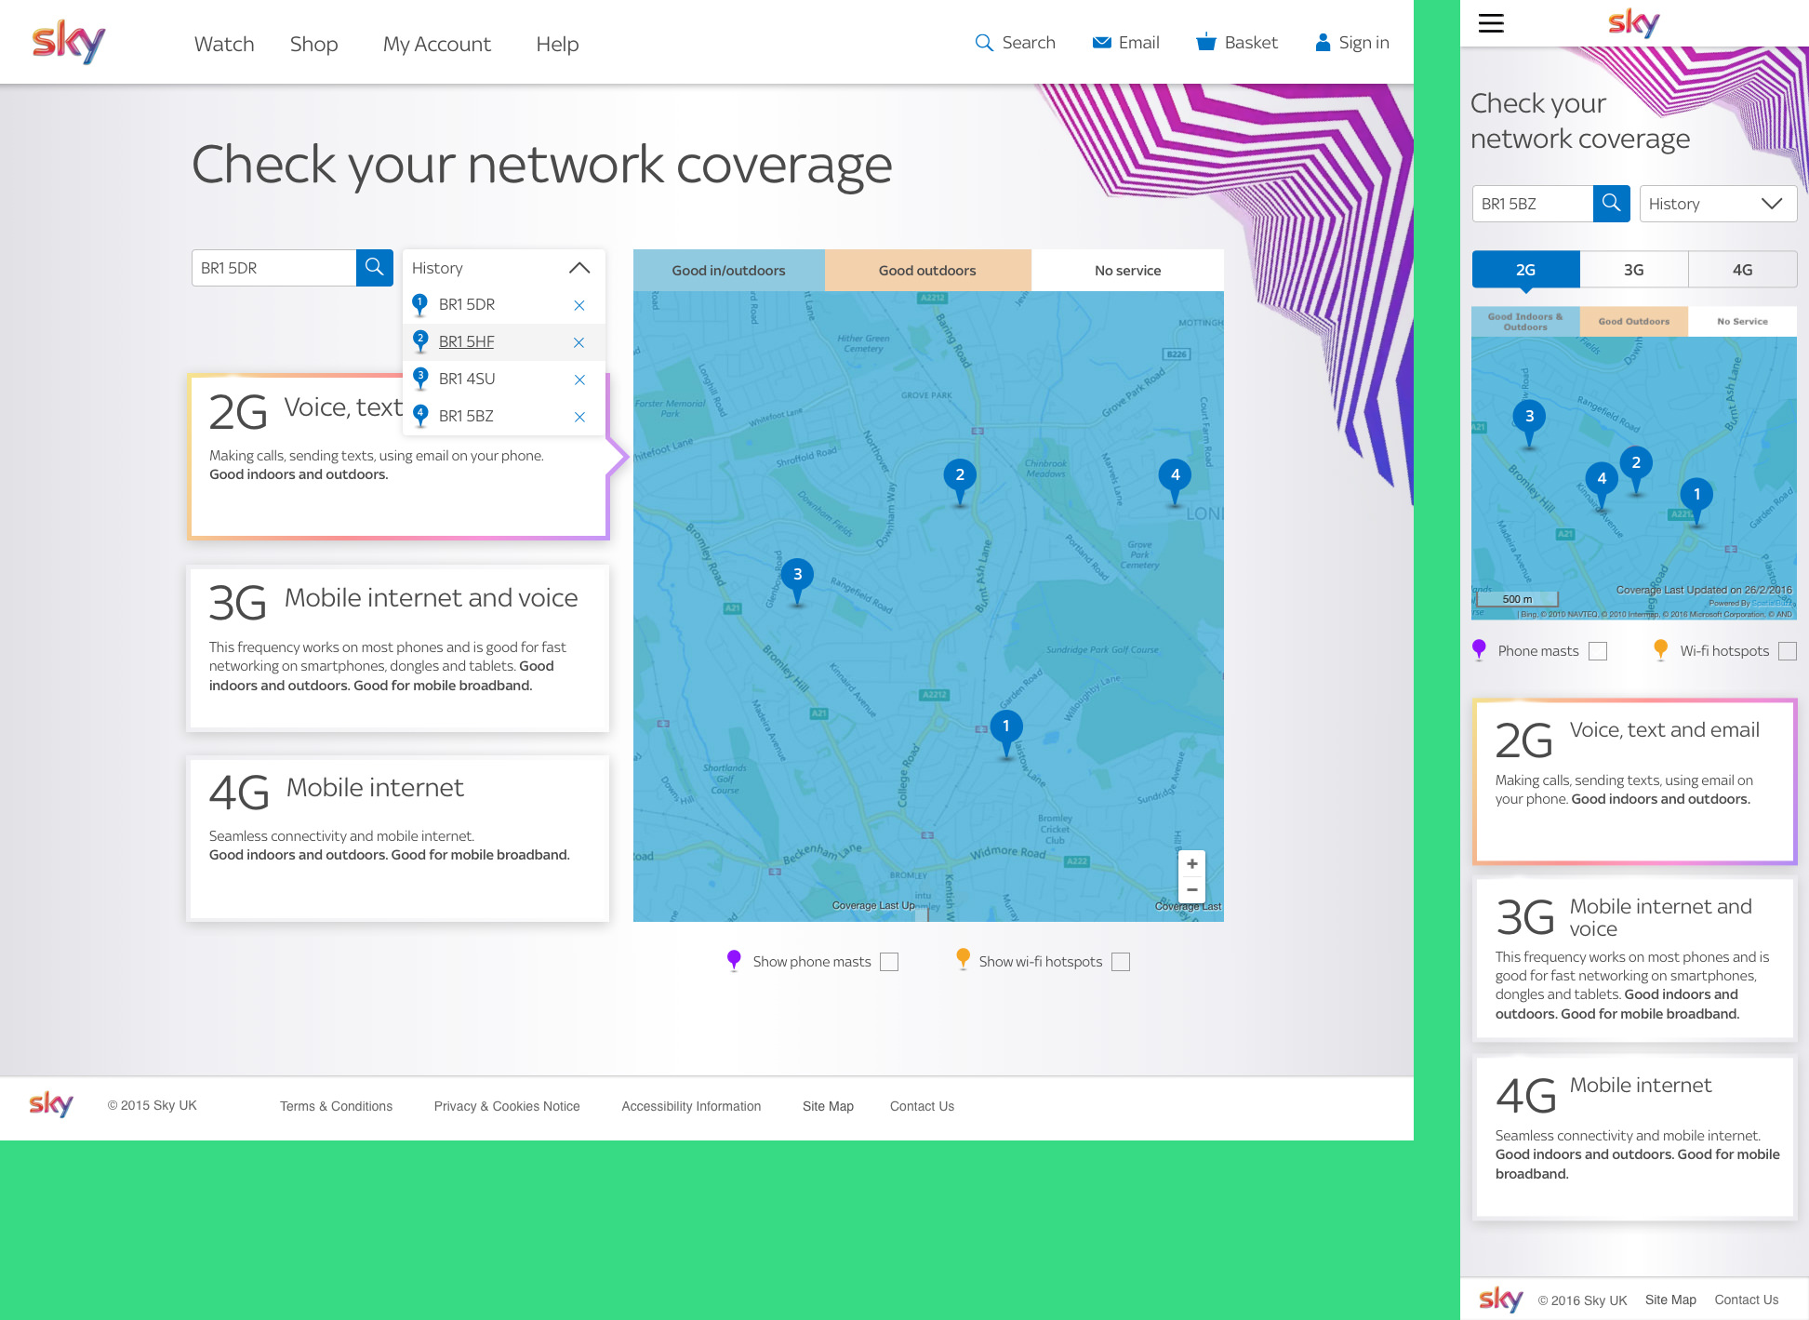Click the BR1 5DR postcode input field
Screen dimensions: 1809x1320
pyautogui.click(x=273, y=268)
